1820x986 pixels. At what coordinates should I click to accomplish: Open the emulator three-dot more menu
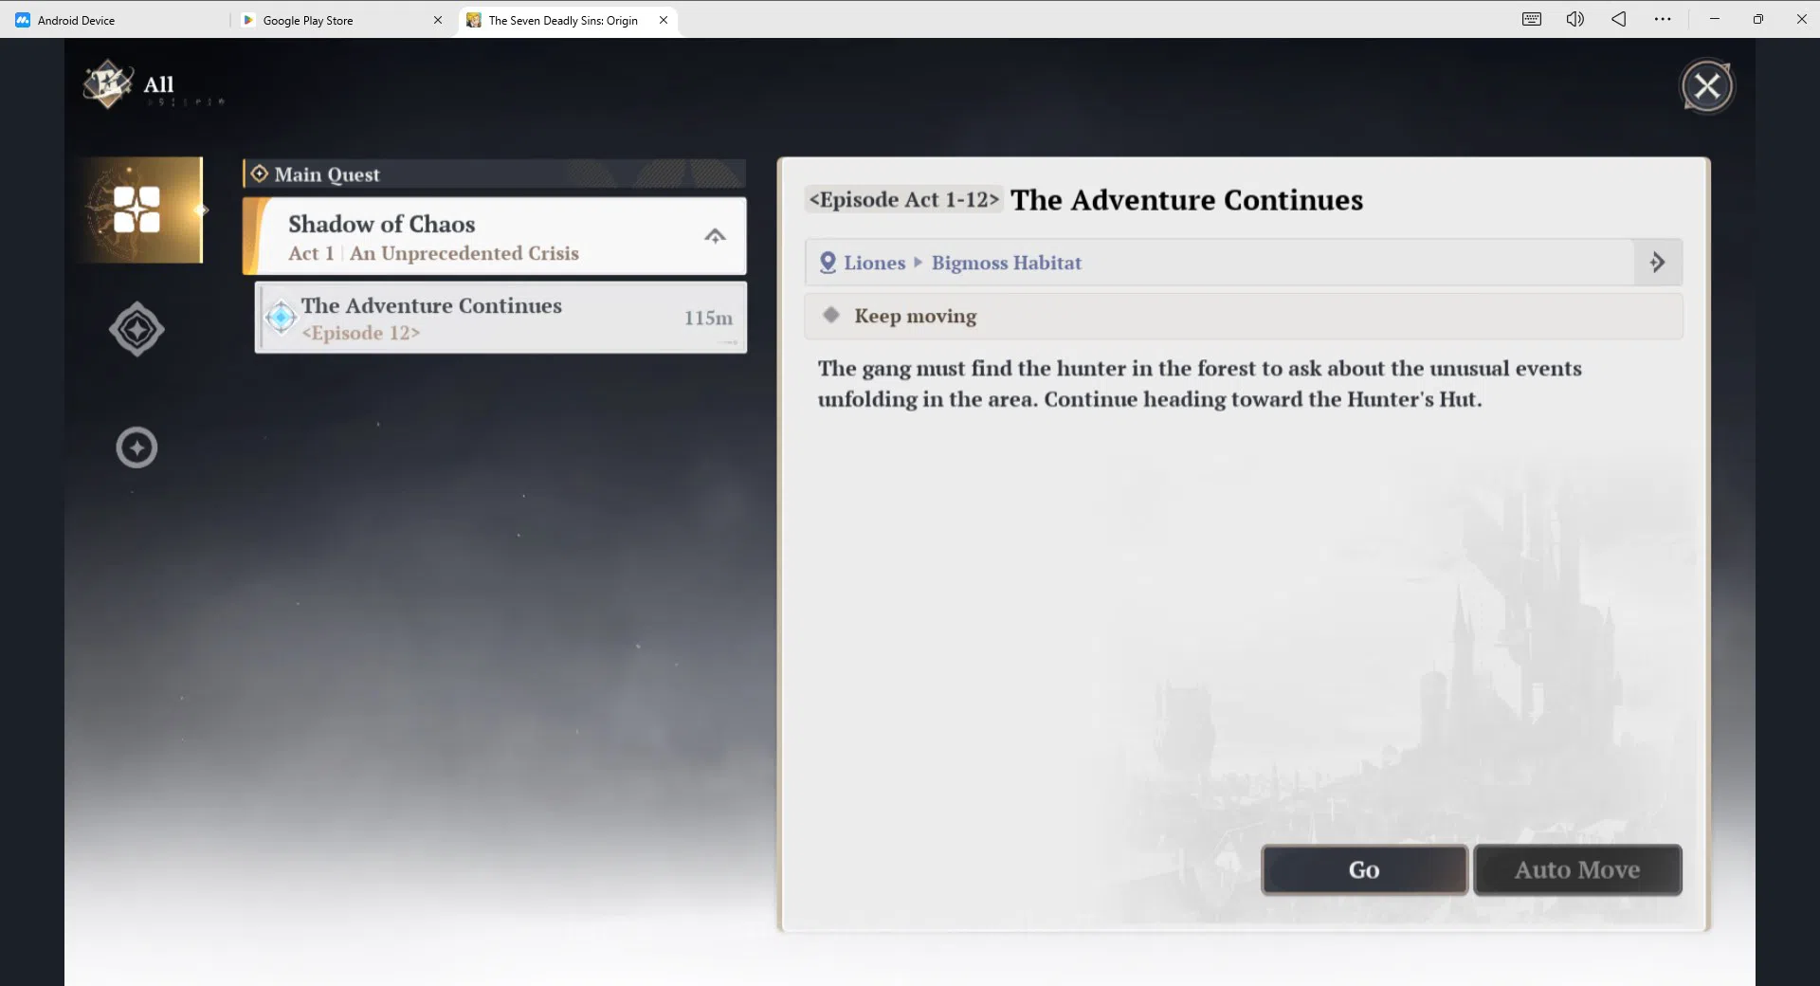pyautogui.click(x=1663, y=19)
